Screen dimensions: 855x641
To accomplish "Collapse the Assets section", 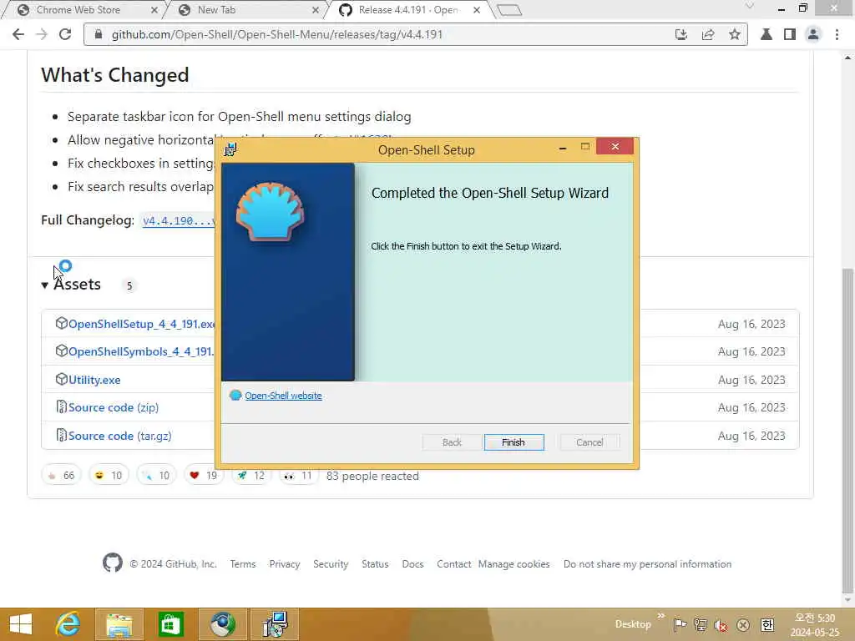I will 72,285.
